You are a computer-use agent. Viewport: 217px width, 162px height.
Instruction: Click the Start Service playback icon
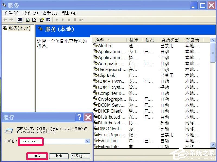[x=56, y=19]
